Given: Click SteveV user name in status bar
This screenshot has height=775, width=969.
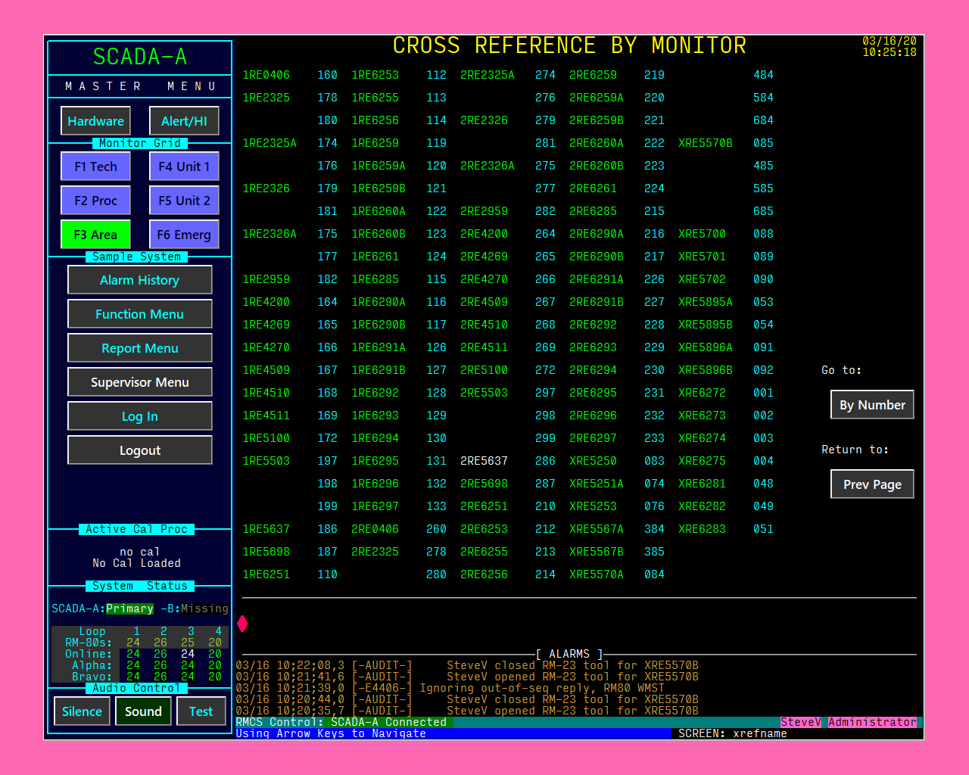Looking at the screenshot, I should tap(801, 722).
